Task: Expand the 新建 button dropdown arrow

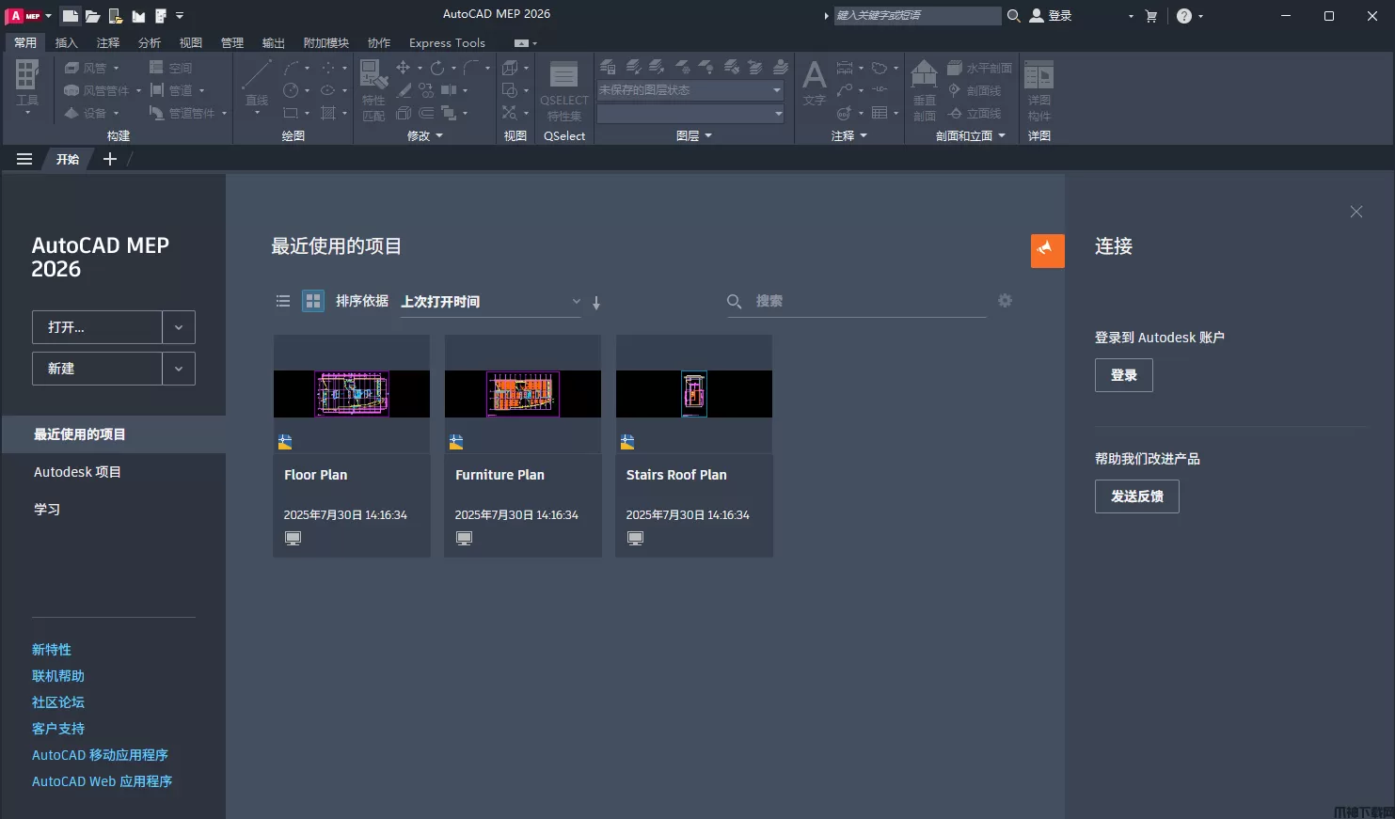Action: pyautogui.click(x=179, y=369)
